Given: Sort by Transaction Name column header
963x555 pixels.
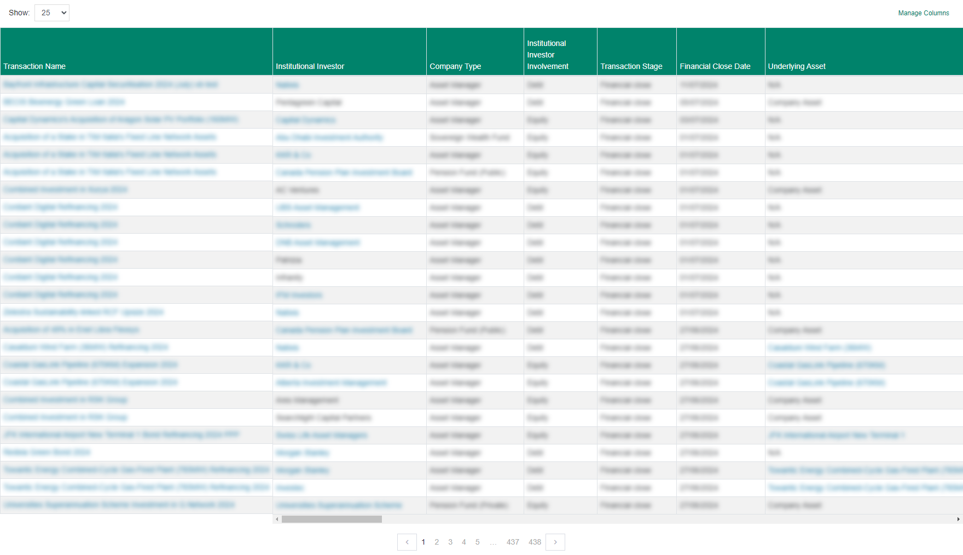Looking at the screenshot, I should pyautogui.click(x=34, y=66).
